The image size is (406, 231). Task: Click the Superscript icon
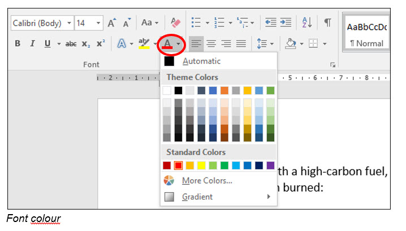[101, 43]
